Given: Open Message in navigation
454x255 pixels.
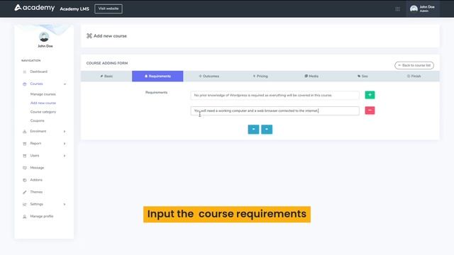Looking at the screenshot, I should (x=37, y=168).
